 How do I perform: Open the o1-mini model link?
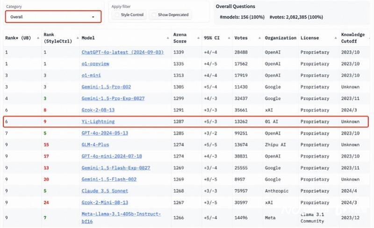(x=91, y=75)
